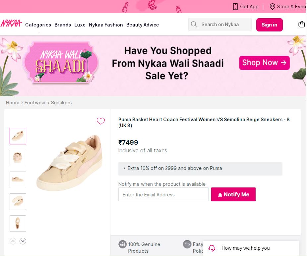Click the email address input field
The width and height of the screenshot is (307, 256).
pos(163,194)
